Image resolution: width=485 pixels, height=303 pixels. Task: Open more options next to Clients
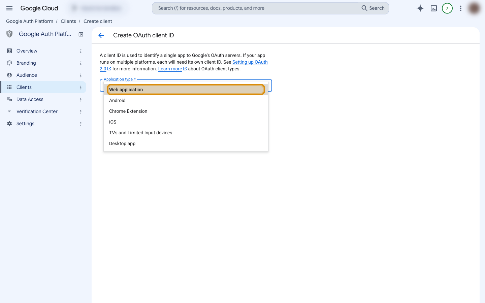81,88
